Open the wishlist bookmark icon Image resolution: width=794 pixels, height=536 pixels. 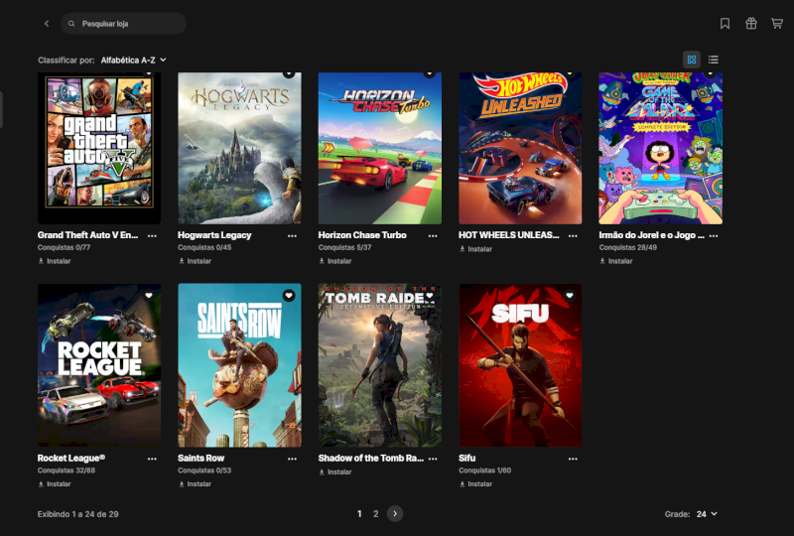pyautogui.click(x=726, y=23)
